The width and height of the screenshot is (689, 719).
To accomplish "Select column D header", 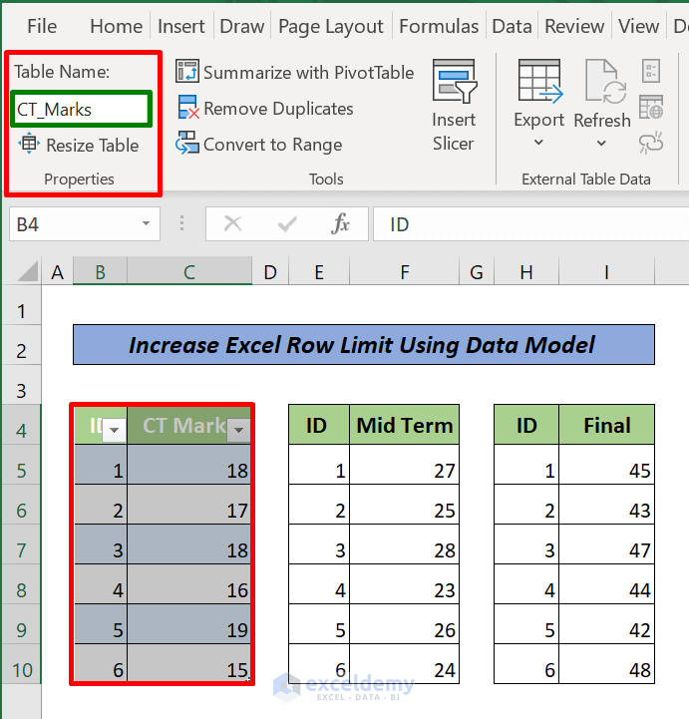I will (270, 272).
